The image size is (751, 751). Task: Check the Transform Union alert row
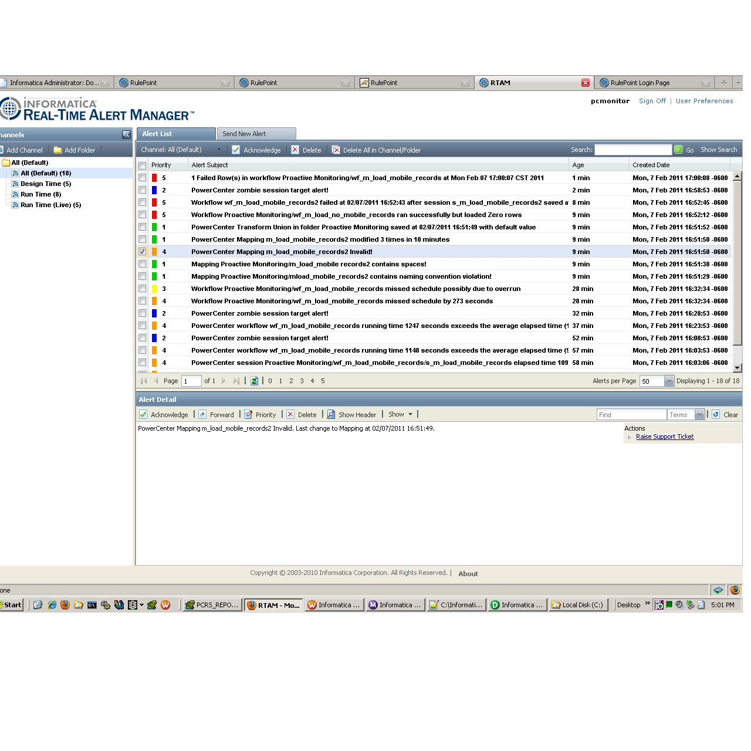[x=142, y=227]
